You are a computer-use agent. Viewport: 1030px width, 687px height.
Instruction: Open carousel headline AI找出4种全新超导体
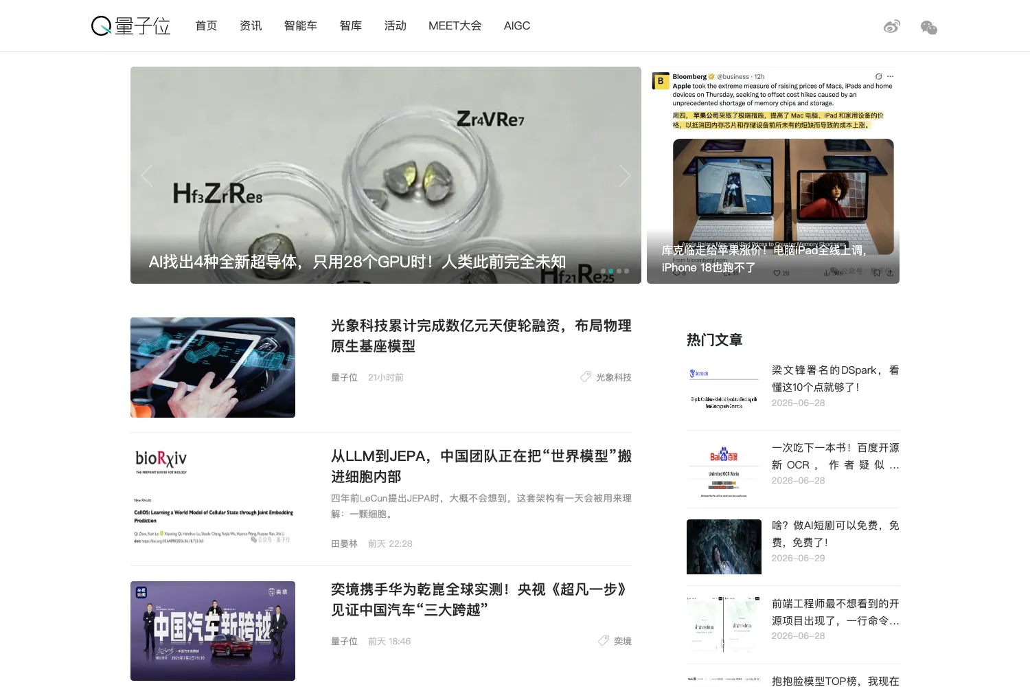357,262
